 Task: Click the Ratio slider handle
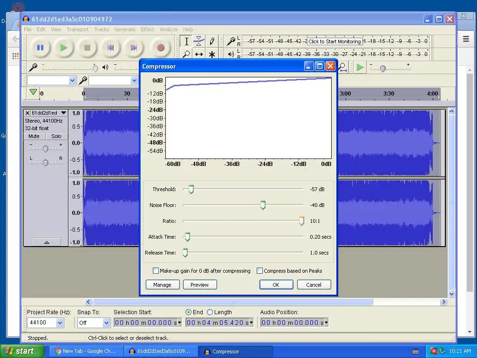(301, 221)
